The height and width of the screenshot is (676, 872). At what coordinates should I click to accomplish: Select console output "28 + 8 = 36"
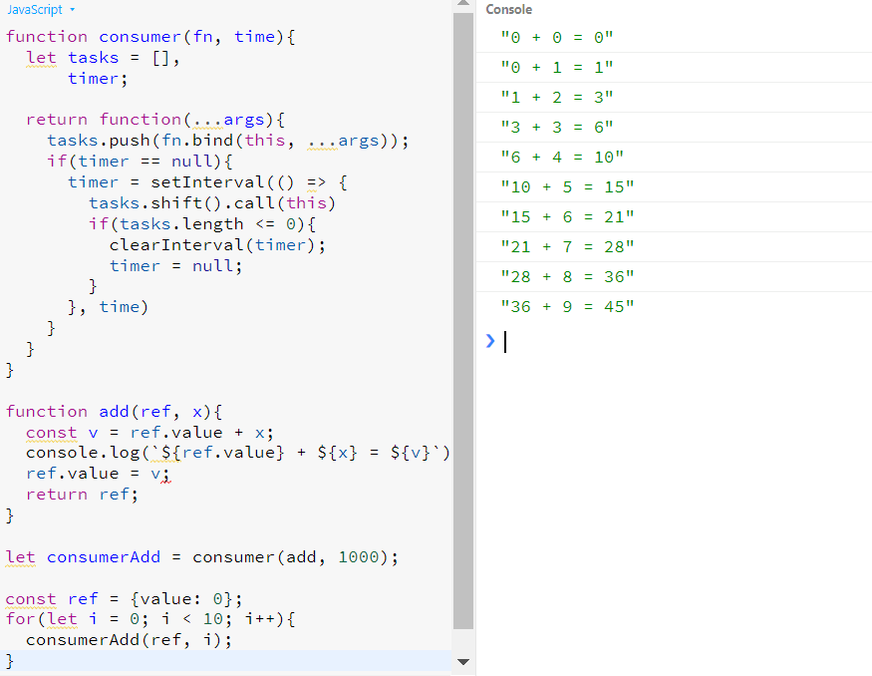click(x=567, y=277)
